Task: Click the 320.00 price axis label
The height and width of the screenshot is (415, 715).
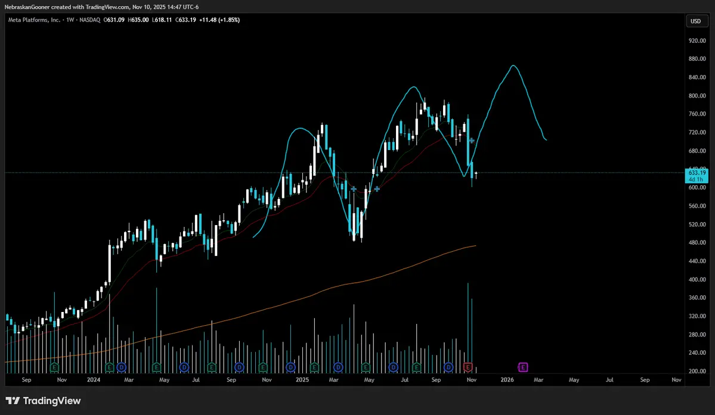Action: click(697, 316)
